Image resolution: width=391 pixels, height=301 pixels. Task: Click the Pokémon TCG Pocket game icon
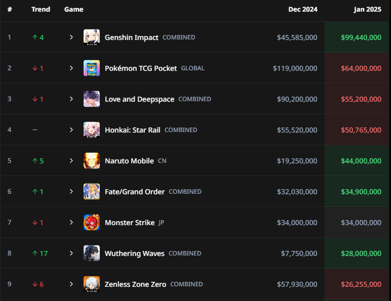tap(92, 68)
